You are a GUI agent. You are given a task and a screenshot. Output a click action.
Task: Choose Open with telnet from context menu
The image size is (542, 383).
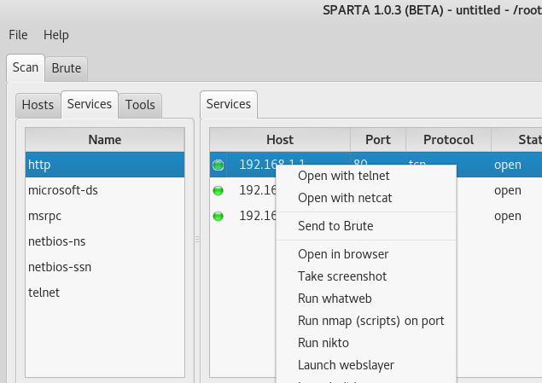(x=366, y=176)
